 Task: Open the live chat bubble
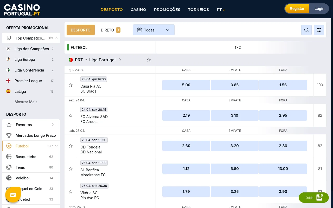pos(13,195)
